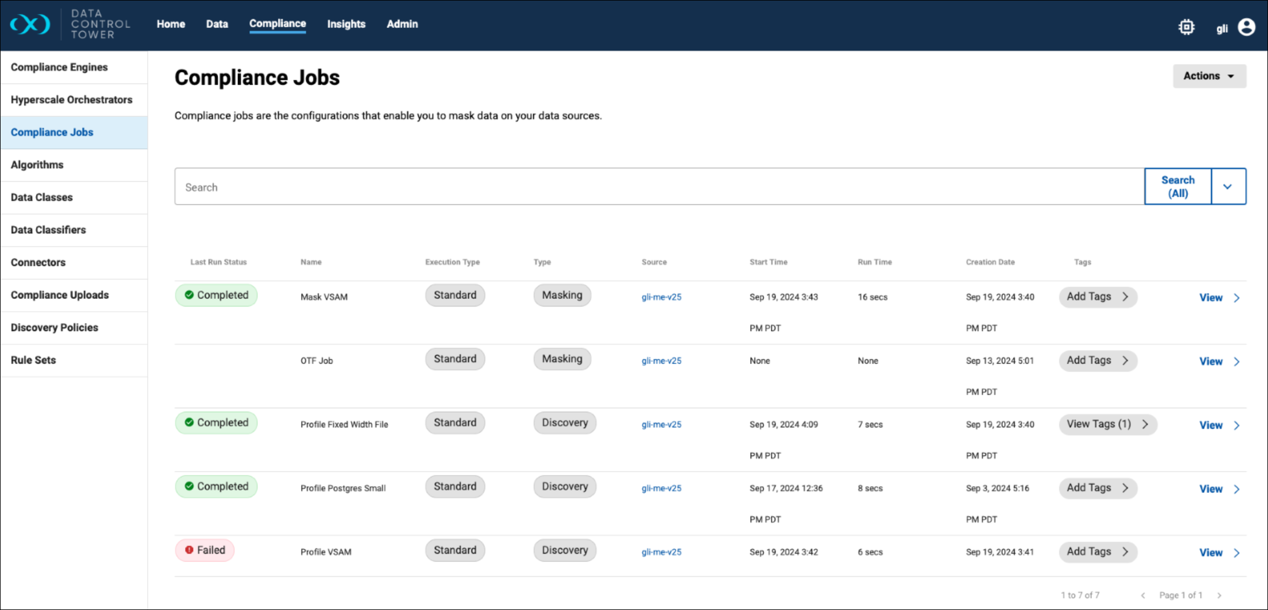Open the gli-me-v25 source link for Profile VSAM

(661, 552)
